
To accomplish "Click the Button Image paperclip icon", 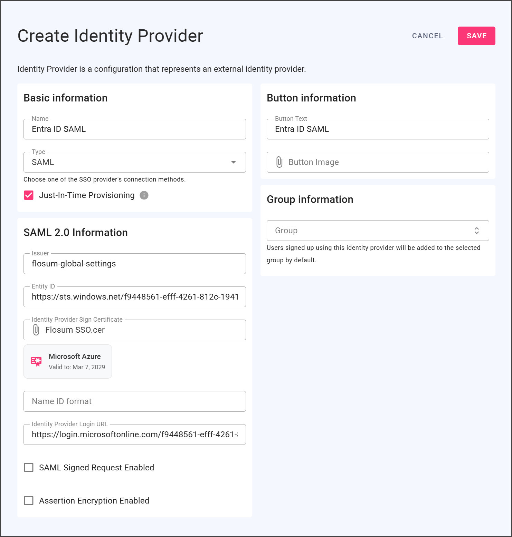I will (x=279, y=162).
